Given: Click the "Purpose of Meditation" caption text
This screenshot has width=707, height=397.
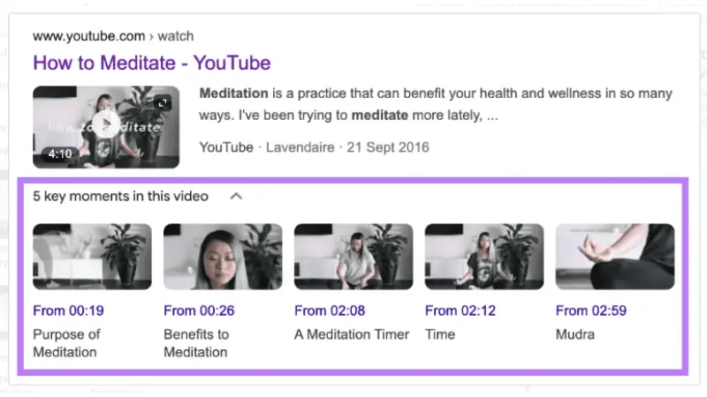Looking at the screenshot, I should [x=67, y=343].
